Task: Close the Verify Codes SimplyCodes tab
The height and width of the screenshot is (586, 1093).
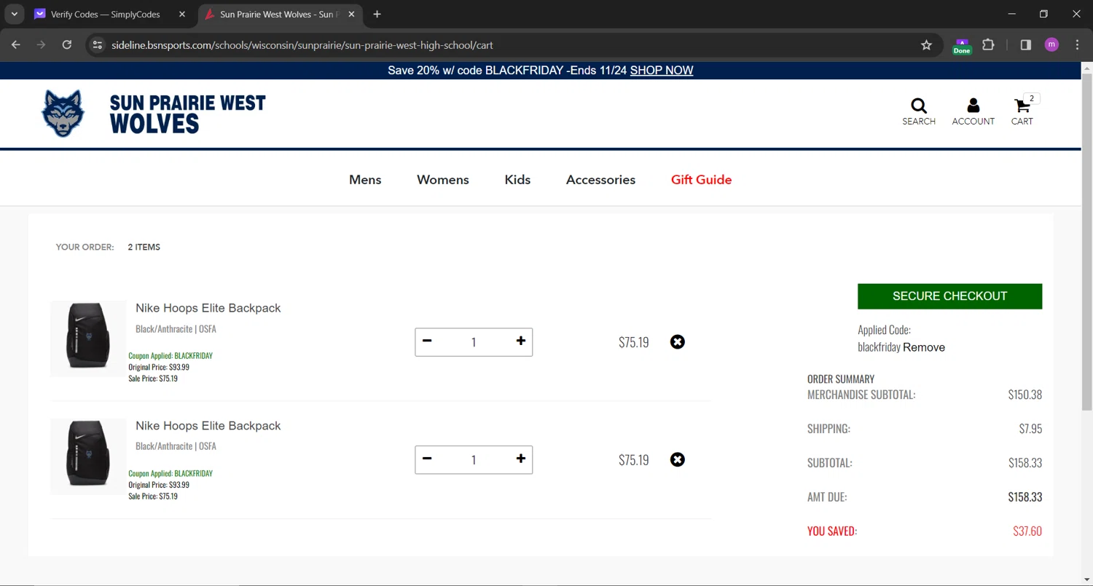Action: [182, 15]
